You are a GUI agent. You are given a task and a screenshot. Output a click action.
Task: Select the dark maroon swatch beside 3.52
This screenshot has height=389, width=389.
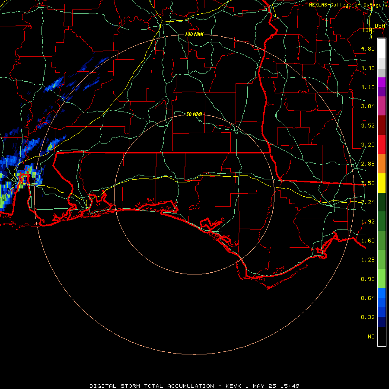point(382,125)
